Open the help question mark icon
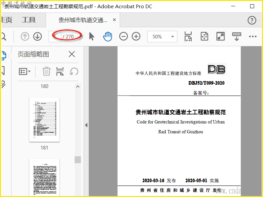Image resolution: width=263 pixels, height=197 pixels. tap(252, 20)
